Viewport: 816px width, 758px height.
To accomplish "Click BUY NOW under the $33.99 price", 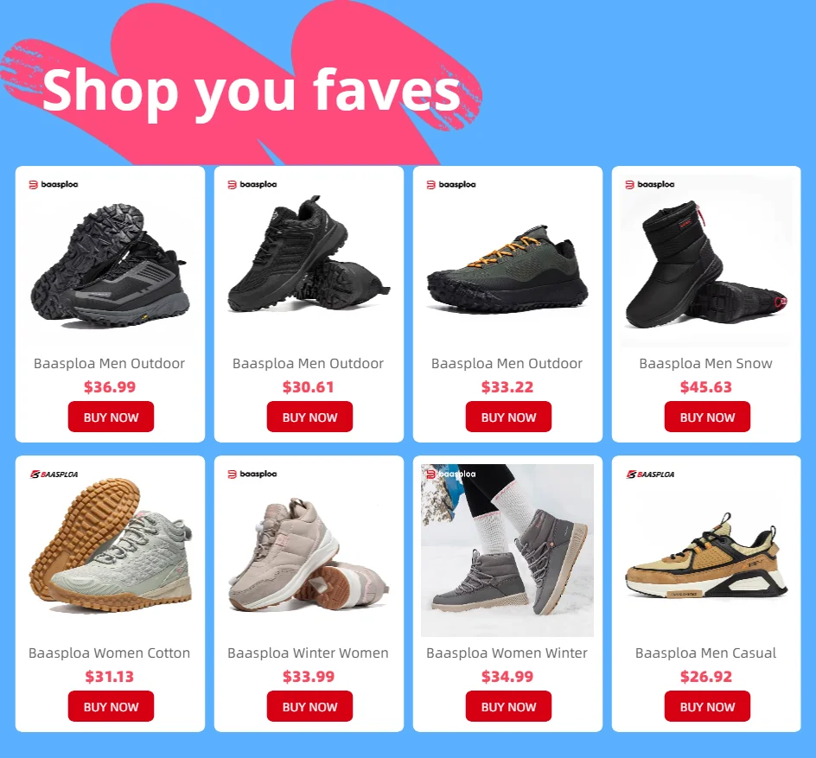I will pyautogui.click(x=309, y=706).
